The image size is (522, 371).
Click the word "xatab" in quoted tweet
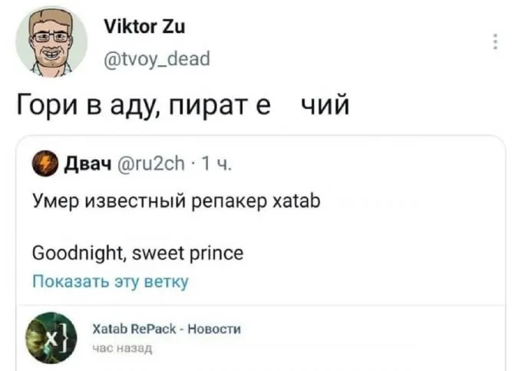(302, 202)
